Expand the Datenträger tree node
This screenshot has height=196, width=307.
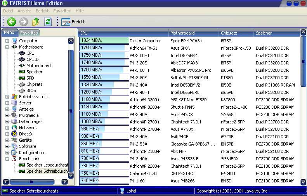pos(7,121)
